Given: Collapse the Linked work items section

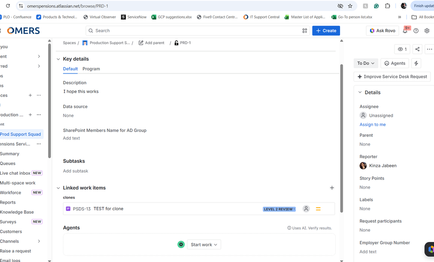Looking at the screenshot, I should tap(58, 188).
